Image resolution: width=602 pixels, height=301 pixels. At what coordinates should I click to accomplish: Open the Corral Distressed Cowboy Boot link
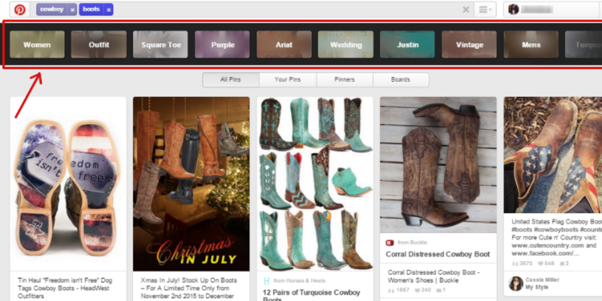[x=437, y=254]
